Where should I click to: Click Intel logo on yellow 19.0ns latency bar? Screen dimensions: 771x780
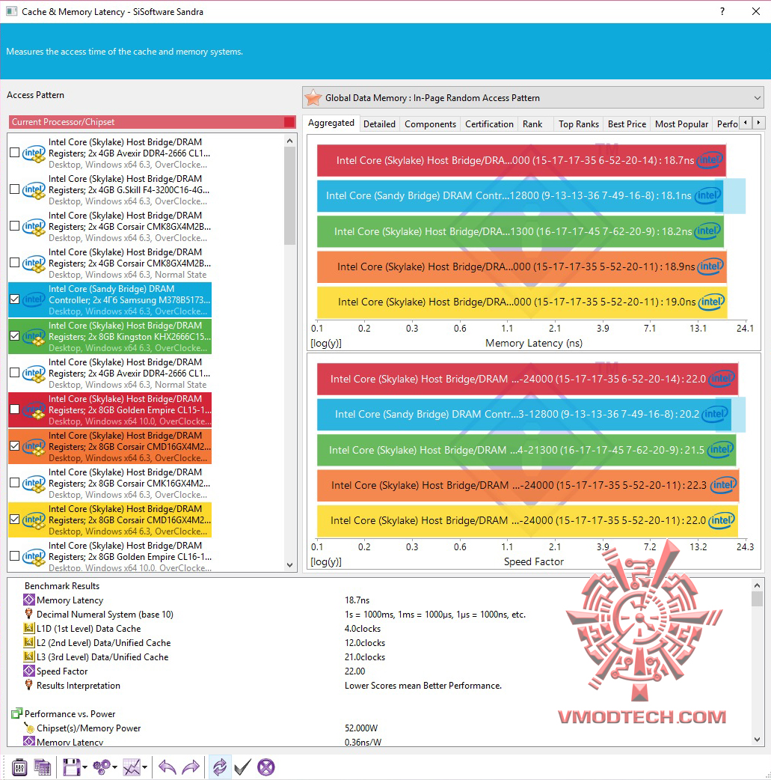pyautogui.click(x=711, y=302)
